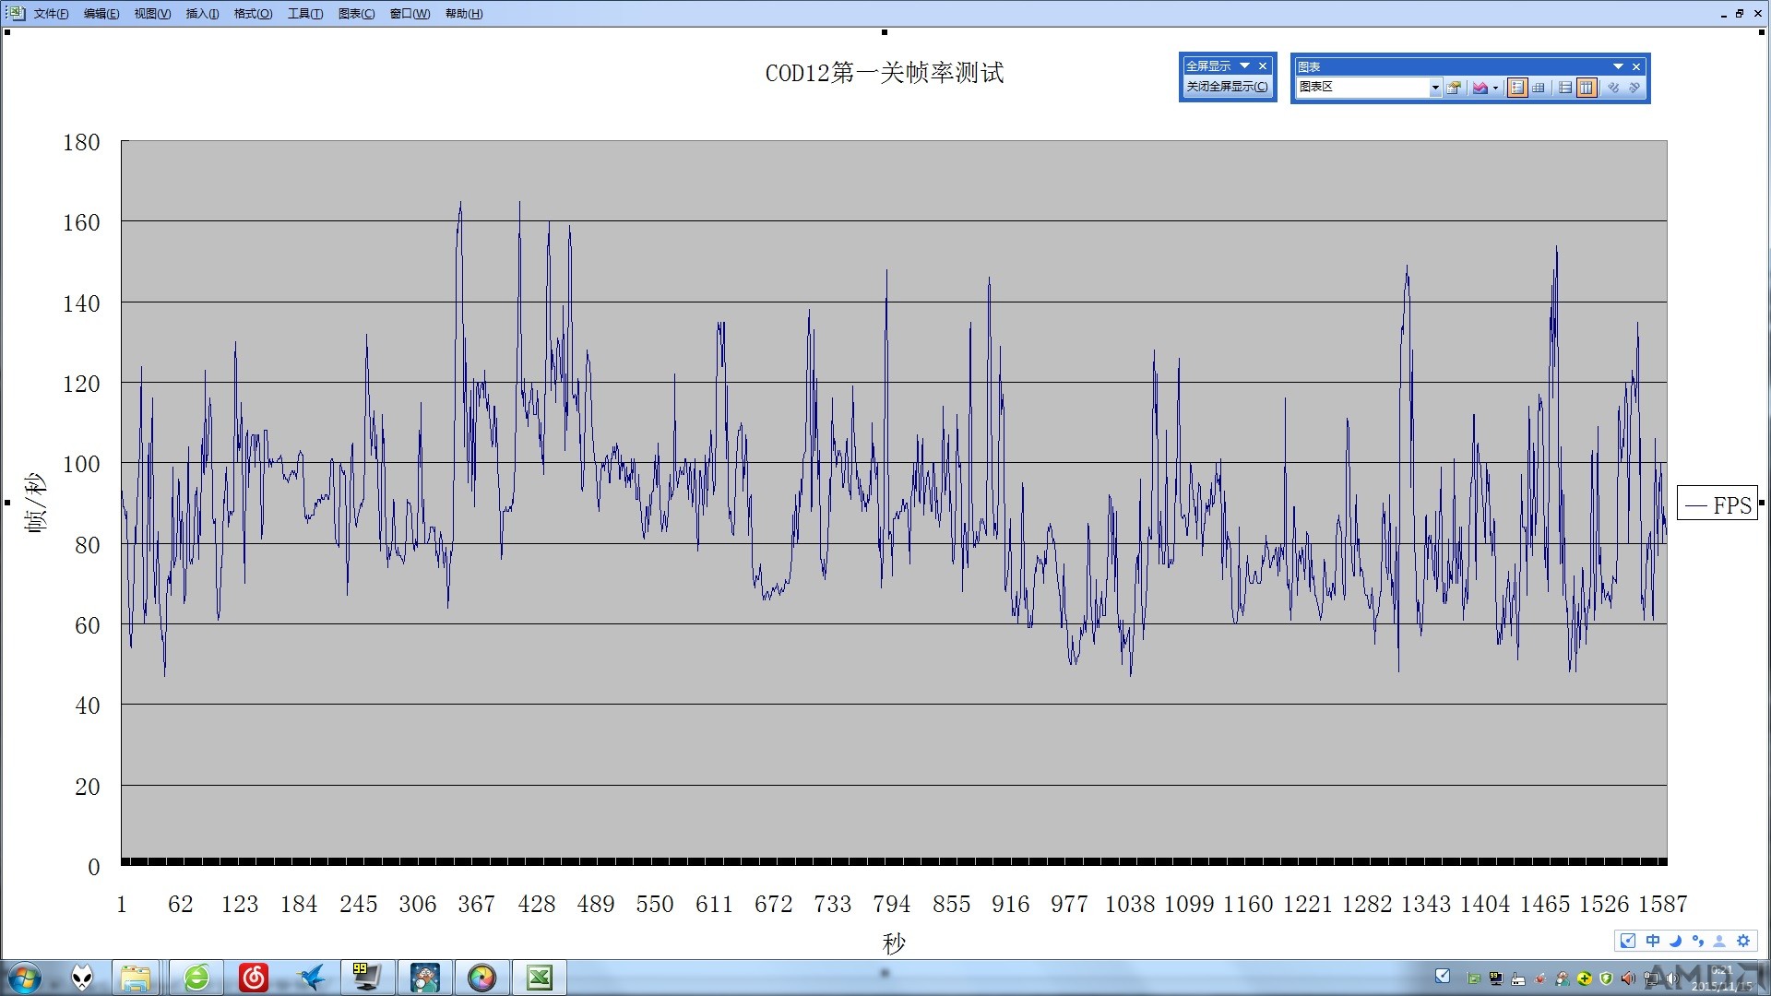Open the 文件 menu
The width and height of the screenshot is (1771, 996).
pyautogui.click(x=51, y=14)
